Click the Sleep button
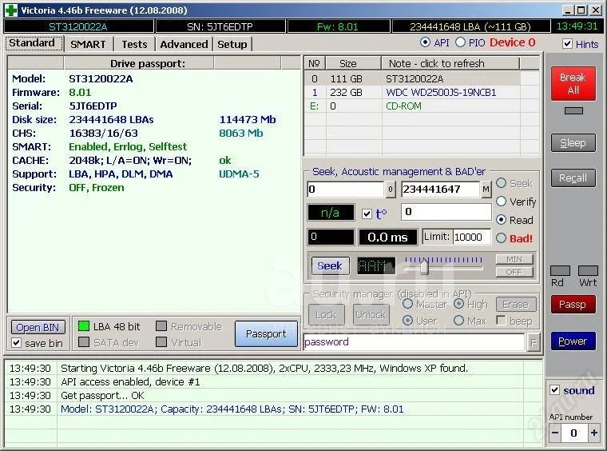The height and width of the screenshot is (451, 607). coord(573,143)
